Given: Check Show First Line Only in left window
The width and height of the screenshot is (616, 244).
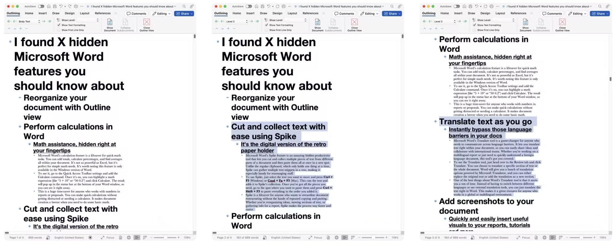Looking at the screenshot, I should point(59,30).
